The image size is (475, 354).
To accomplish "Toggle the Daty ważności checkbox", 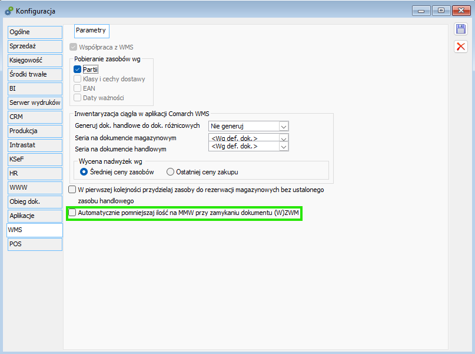I will 77,98.
